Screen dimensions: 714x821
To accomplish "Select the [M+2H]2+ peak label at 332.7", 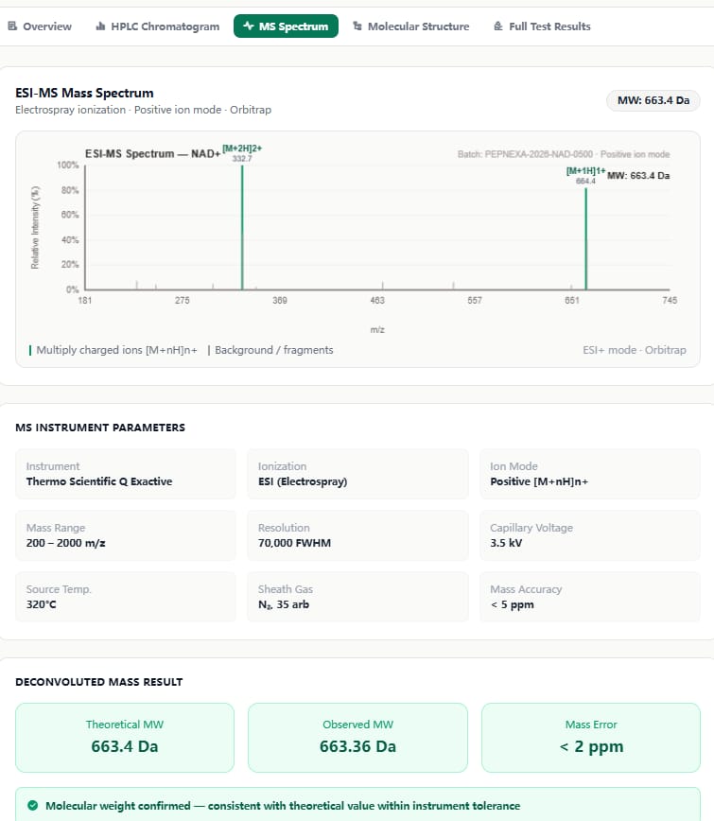I will tap(242, 153).
